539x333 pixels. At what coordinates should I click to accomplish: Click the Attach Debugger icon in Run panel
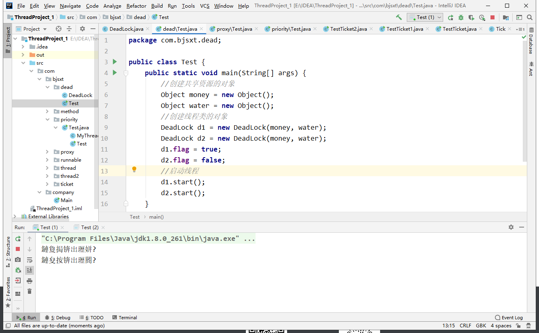tap(18, 270)
